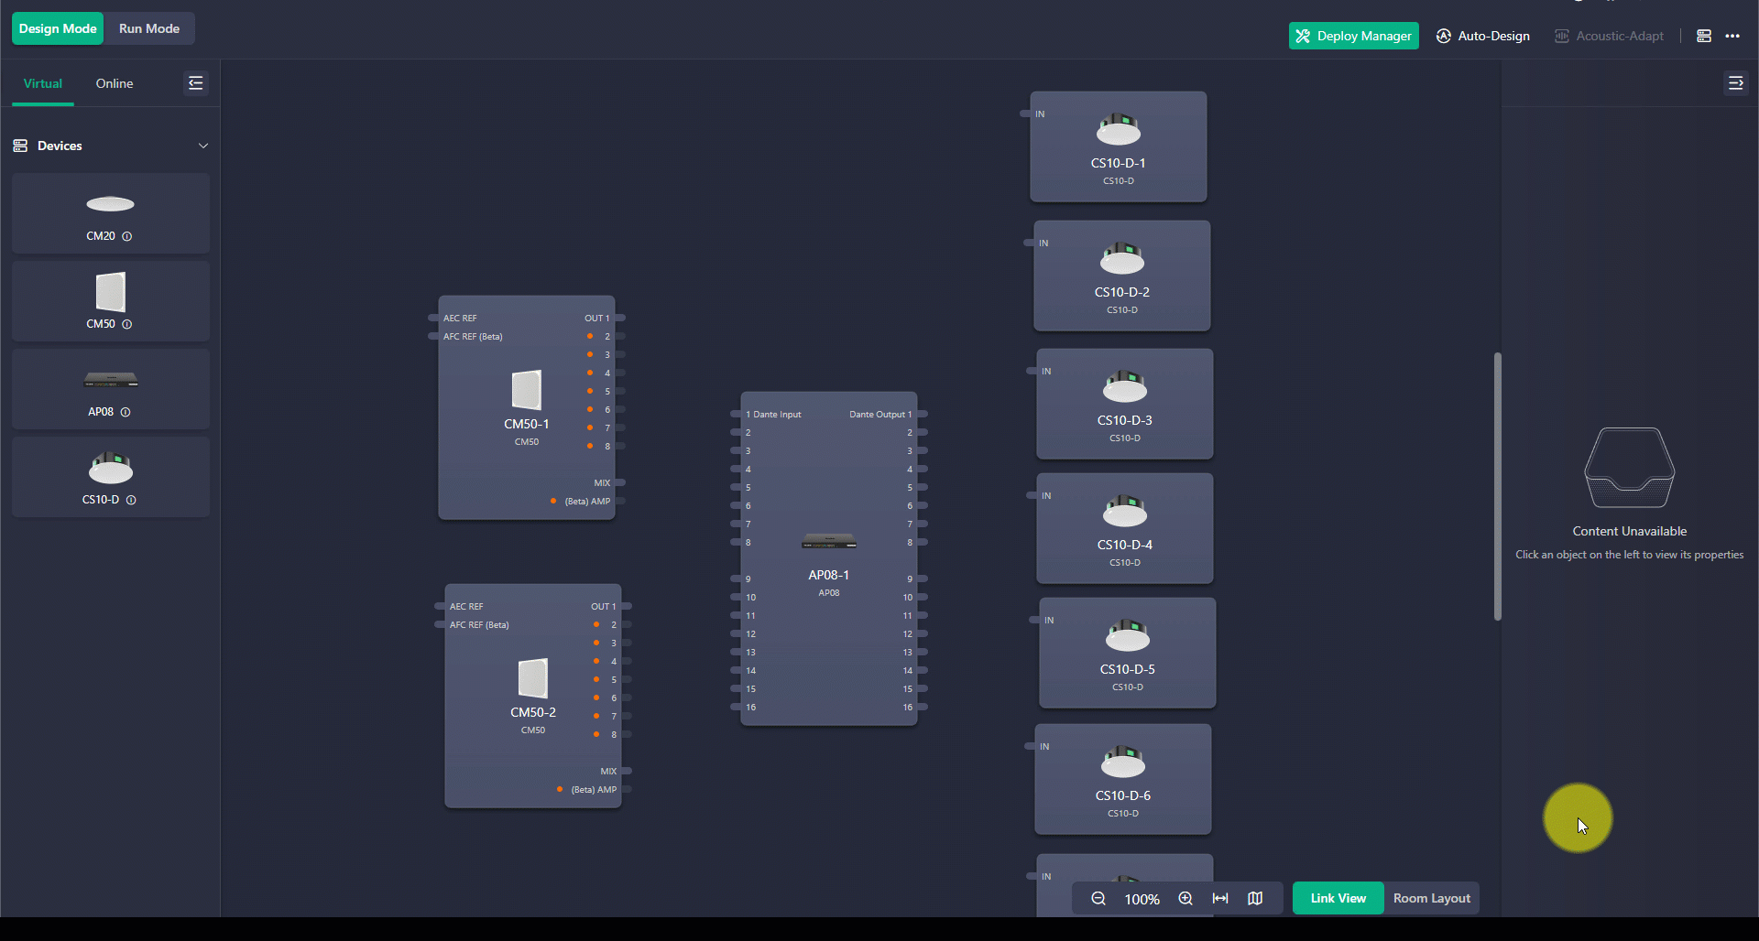
Task: Click the Devices list icon in sidebar header
Action: tap(19, 145)
